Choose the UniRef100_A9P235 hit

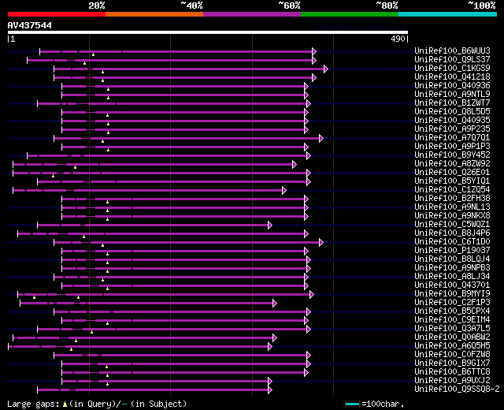(x=452, y=129)
